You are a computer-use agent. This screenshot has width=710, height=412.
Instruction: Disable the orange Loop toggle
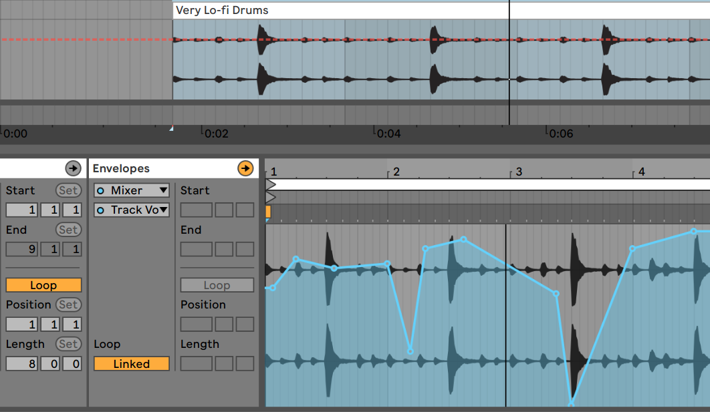pyautogui.click(x=43, y=284)
